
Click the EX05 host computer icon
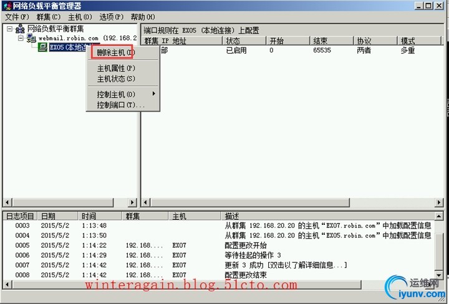tap(42, 47)
